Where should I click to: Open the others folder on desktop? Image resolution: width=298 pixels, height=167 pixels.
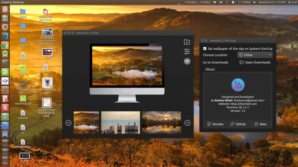click(x=23, y=42)
